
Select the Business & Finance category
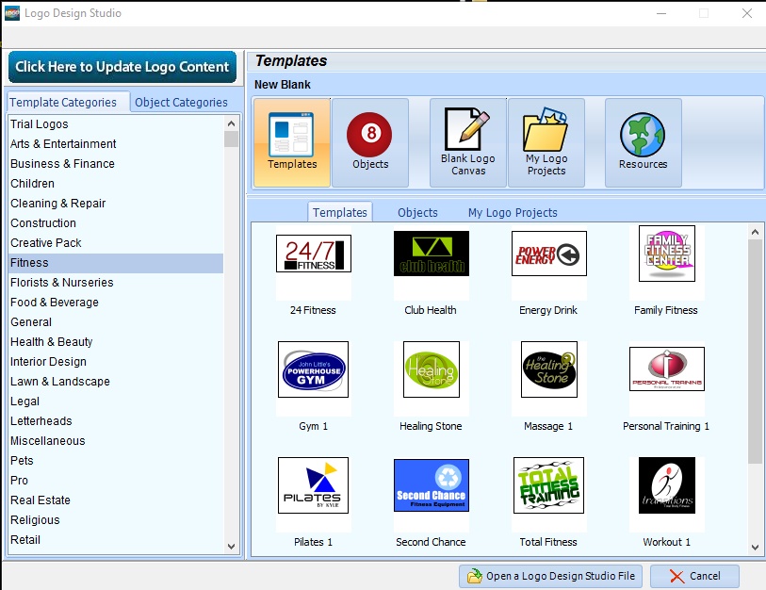116,164
